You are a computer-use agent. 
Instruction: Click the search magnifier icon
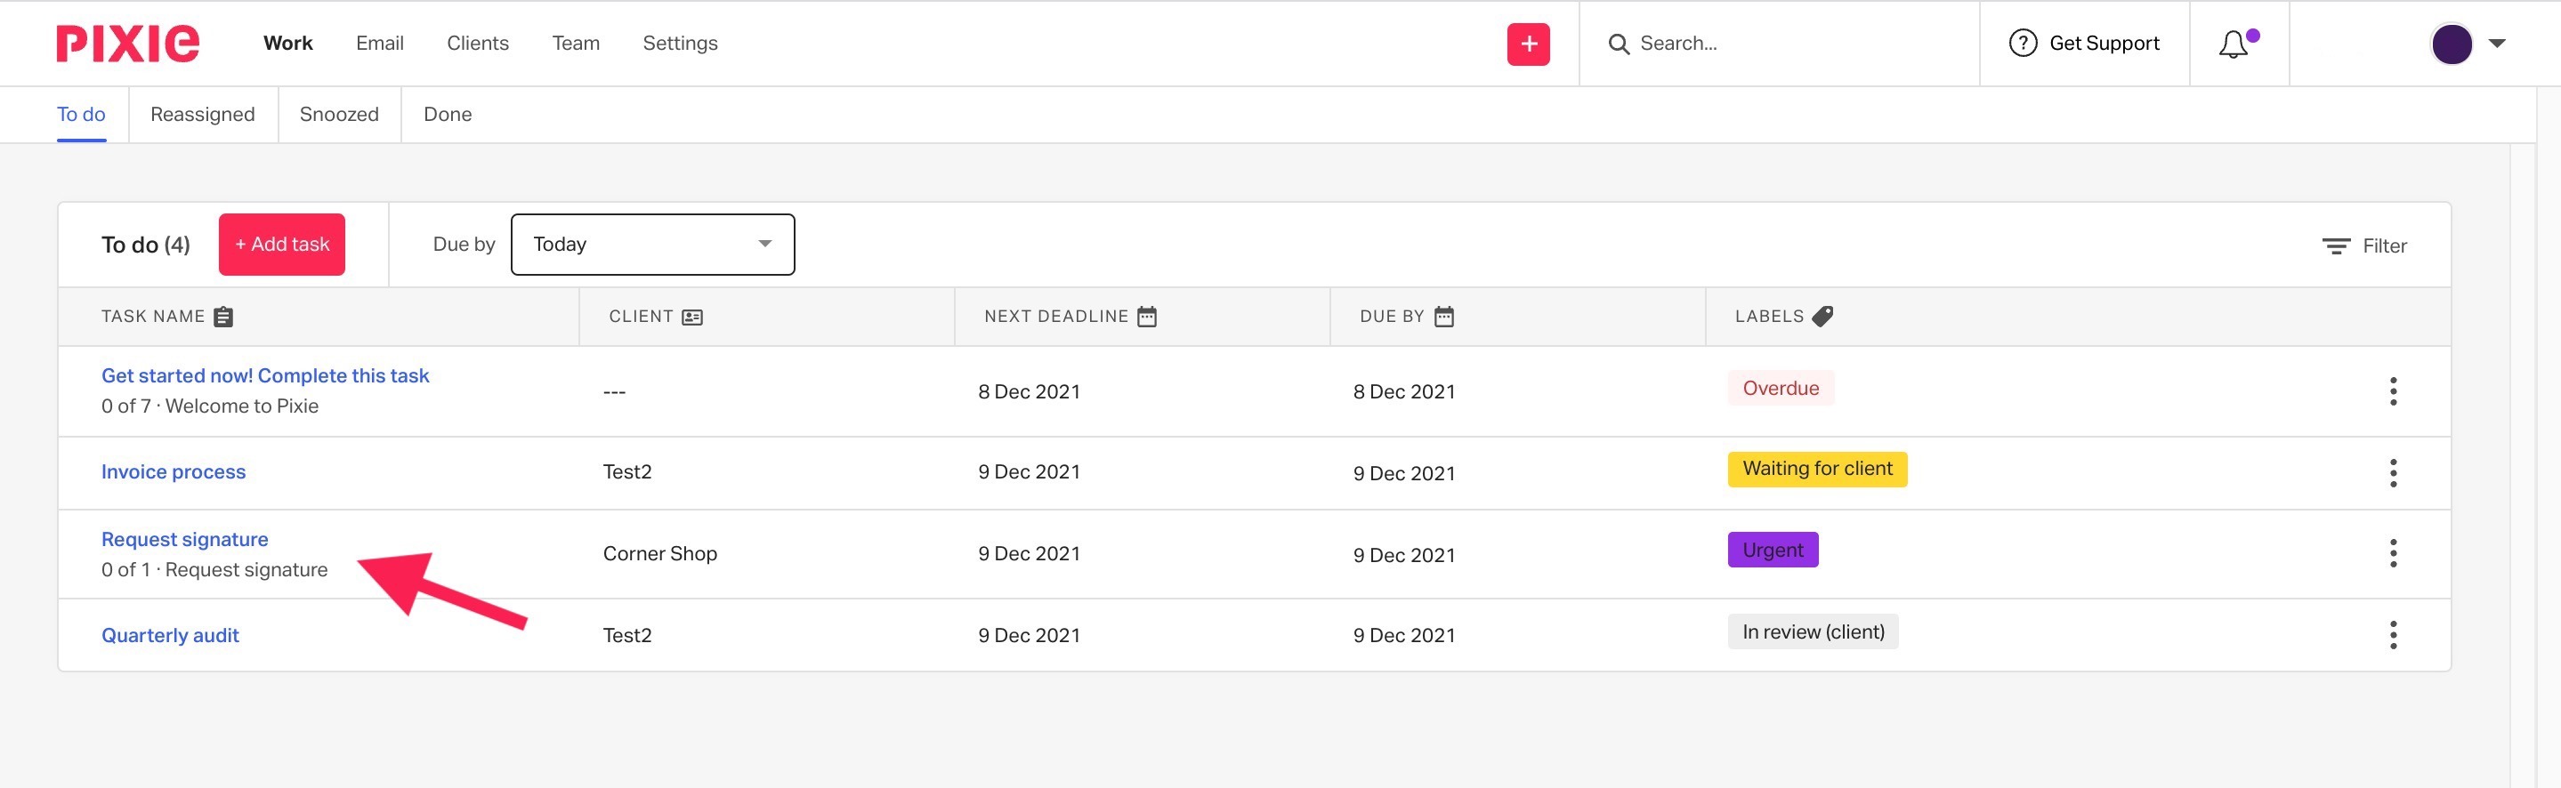pyautogui.click(x=1619, y=44)
